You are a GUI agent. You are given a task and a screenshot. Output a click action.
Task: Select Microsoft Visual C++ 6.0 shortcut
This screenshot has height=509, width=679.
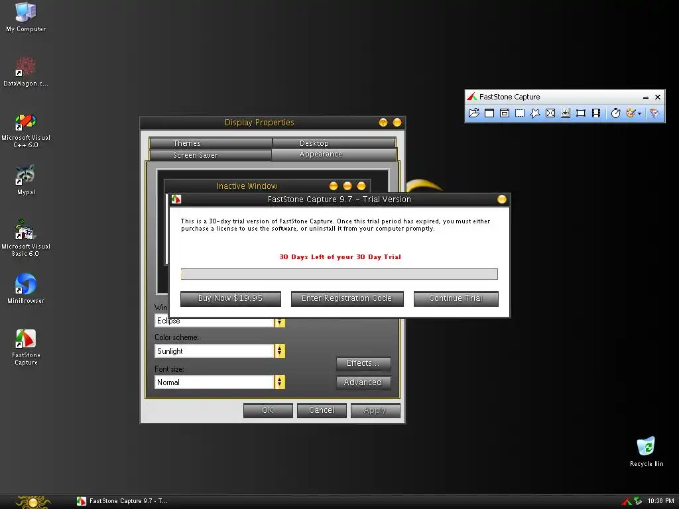pyautogui.click(x=26, y=131)
